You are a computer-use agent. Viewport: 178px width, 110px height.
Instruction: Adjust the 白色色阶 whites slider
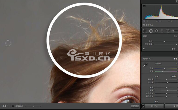[166, 93]
